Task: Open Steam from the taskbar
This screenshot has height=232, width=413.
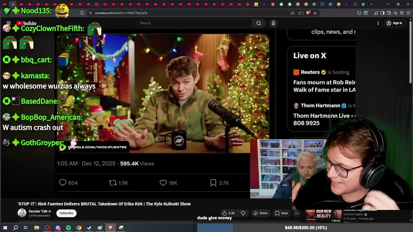Action: click(89, 228)
